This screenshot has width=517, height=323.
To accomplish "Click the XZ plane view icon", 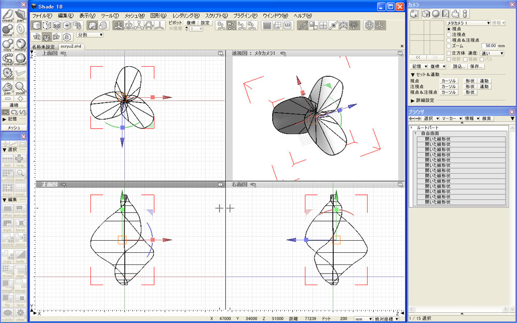I will tap(47, 36).
